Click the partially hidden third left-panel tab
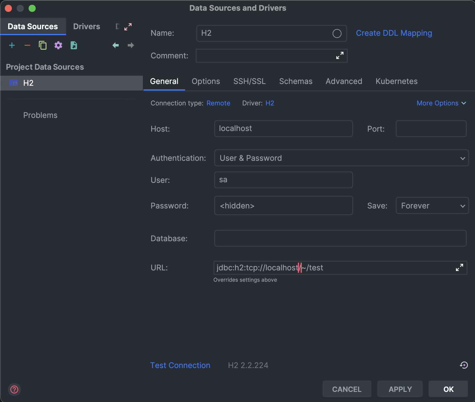This screenshot has width=475, height=402. [x=118, y=27]
